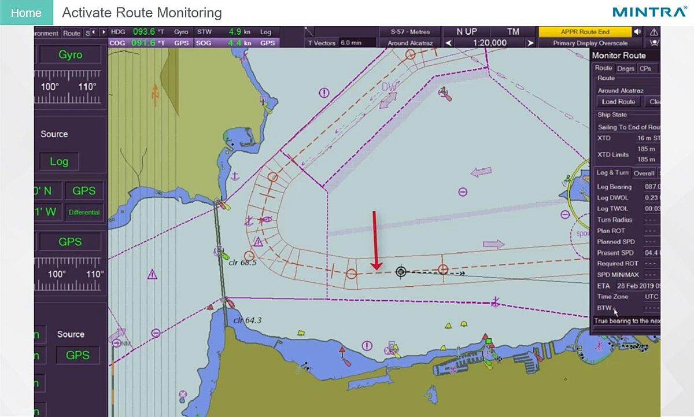Screen dimensions: 694x417
Task: Toggle the T Vectors button
Action: [x=322, y=43]
